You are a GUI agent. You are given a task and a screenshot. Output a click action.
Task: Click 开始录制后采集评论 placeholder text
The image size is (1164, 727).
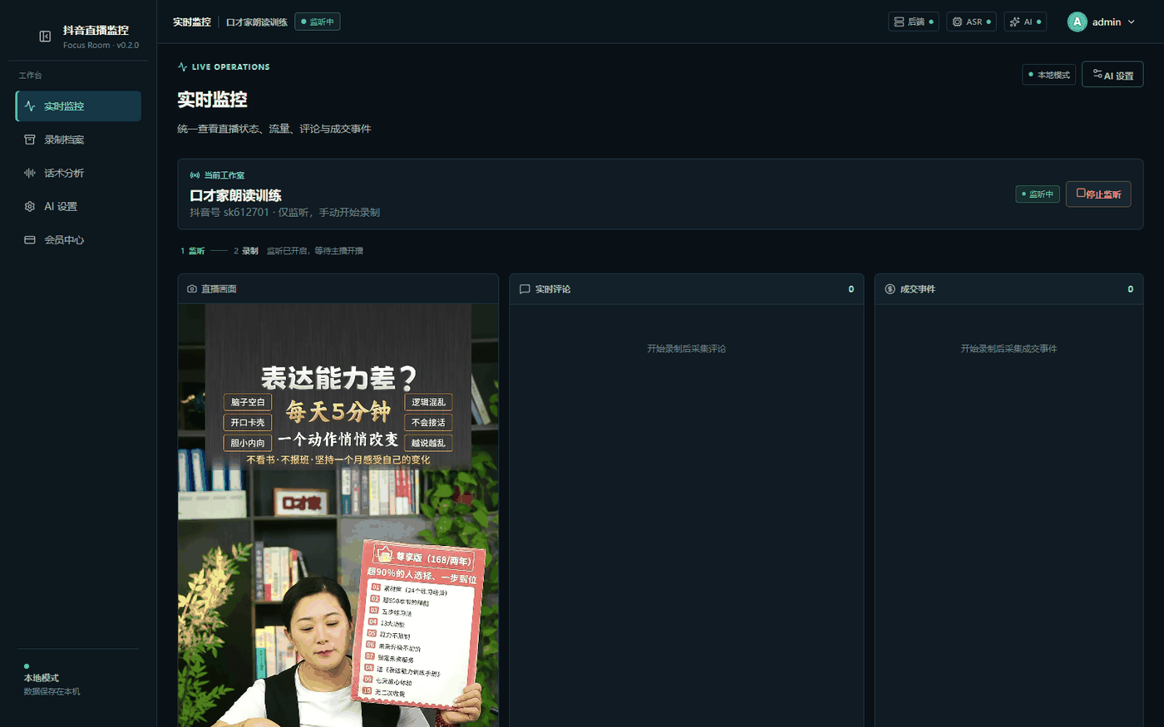(x=687, y=349)
